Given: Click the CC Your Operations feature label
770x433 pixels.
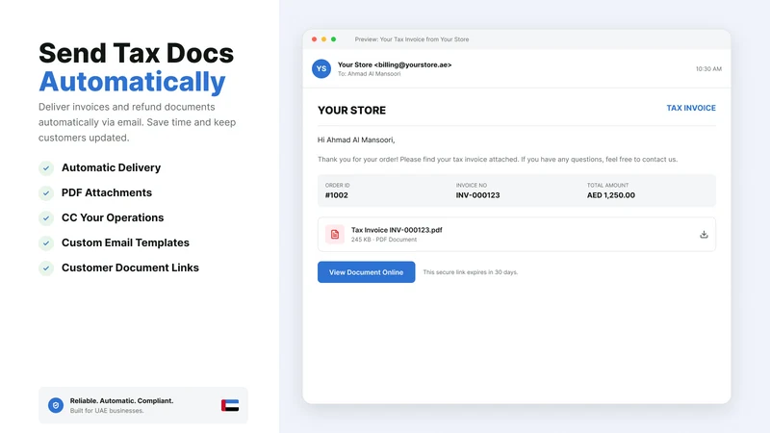Looking at the screenshot, I should tap(113, 218).
